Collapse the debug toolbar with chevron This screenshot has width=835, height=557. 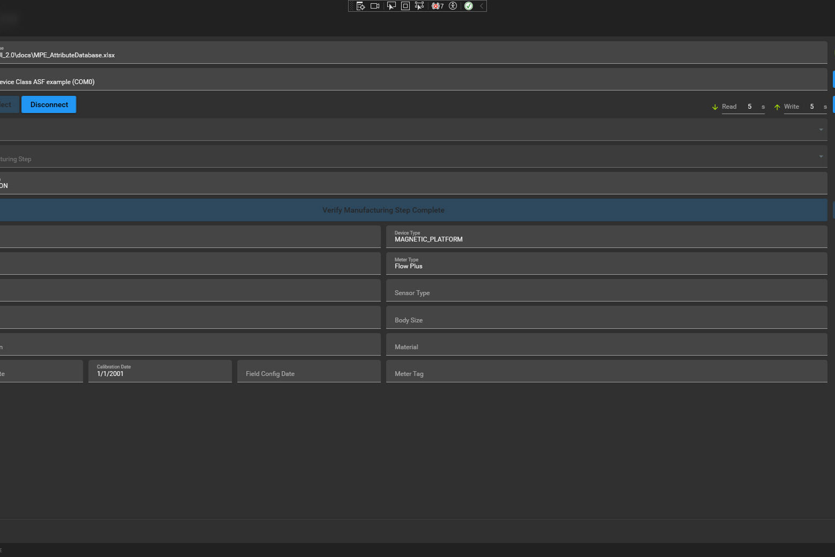[x=482, y=6]
